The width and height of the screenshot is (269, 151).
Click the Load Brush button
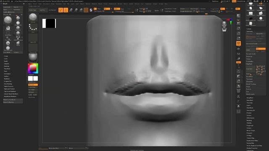[8, 7]
